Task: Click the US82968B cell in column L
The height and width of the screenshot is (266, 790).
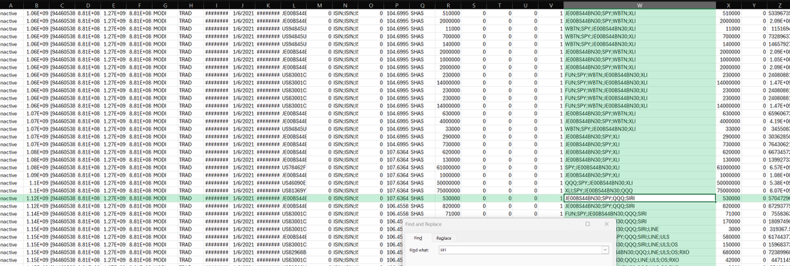Action: [x=294, y=252]
